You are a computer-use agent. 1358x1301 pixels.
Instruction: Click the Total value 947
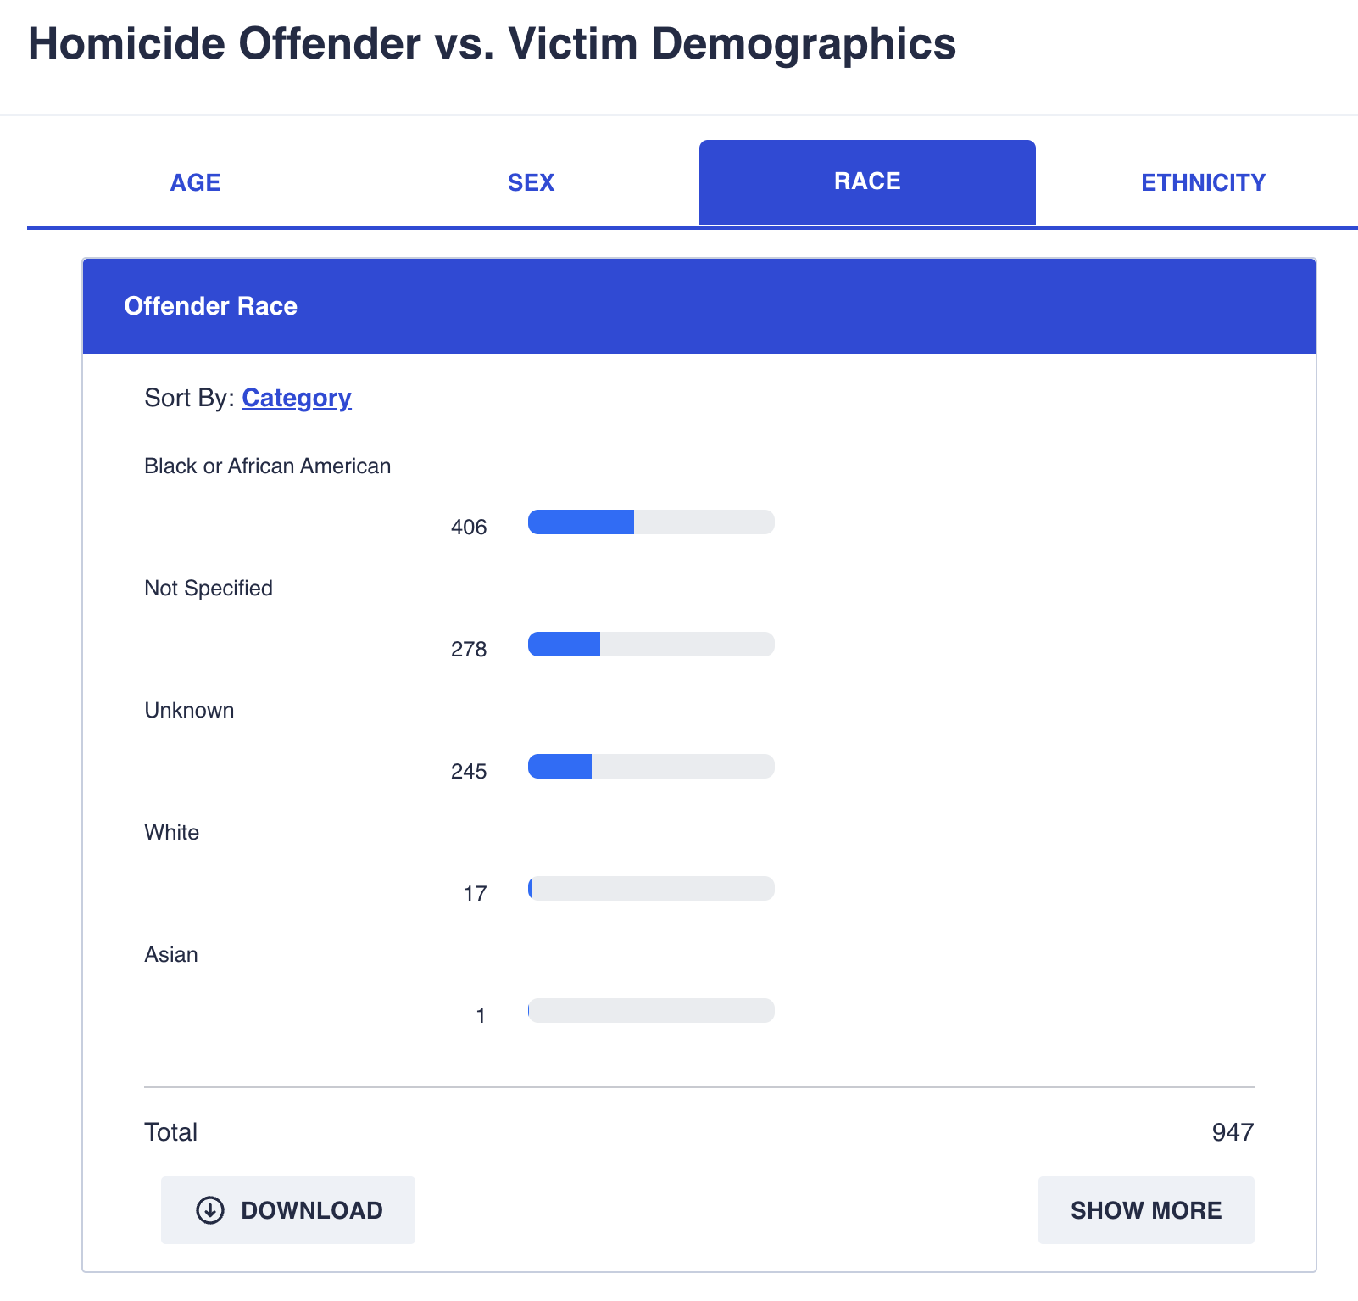[1233, 1132]
